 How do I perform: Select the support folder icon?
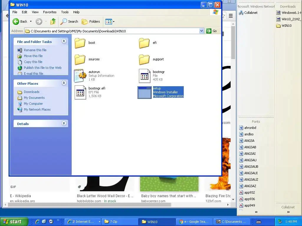[x=144, y=59]
